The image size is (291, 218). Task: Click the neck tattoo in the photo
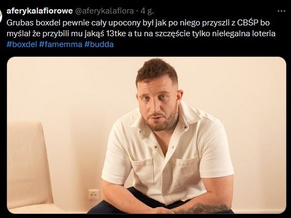(173, 122)
